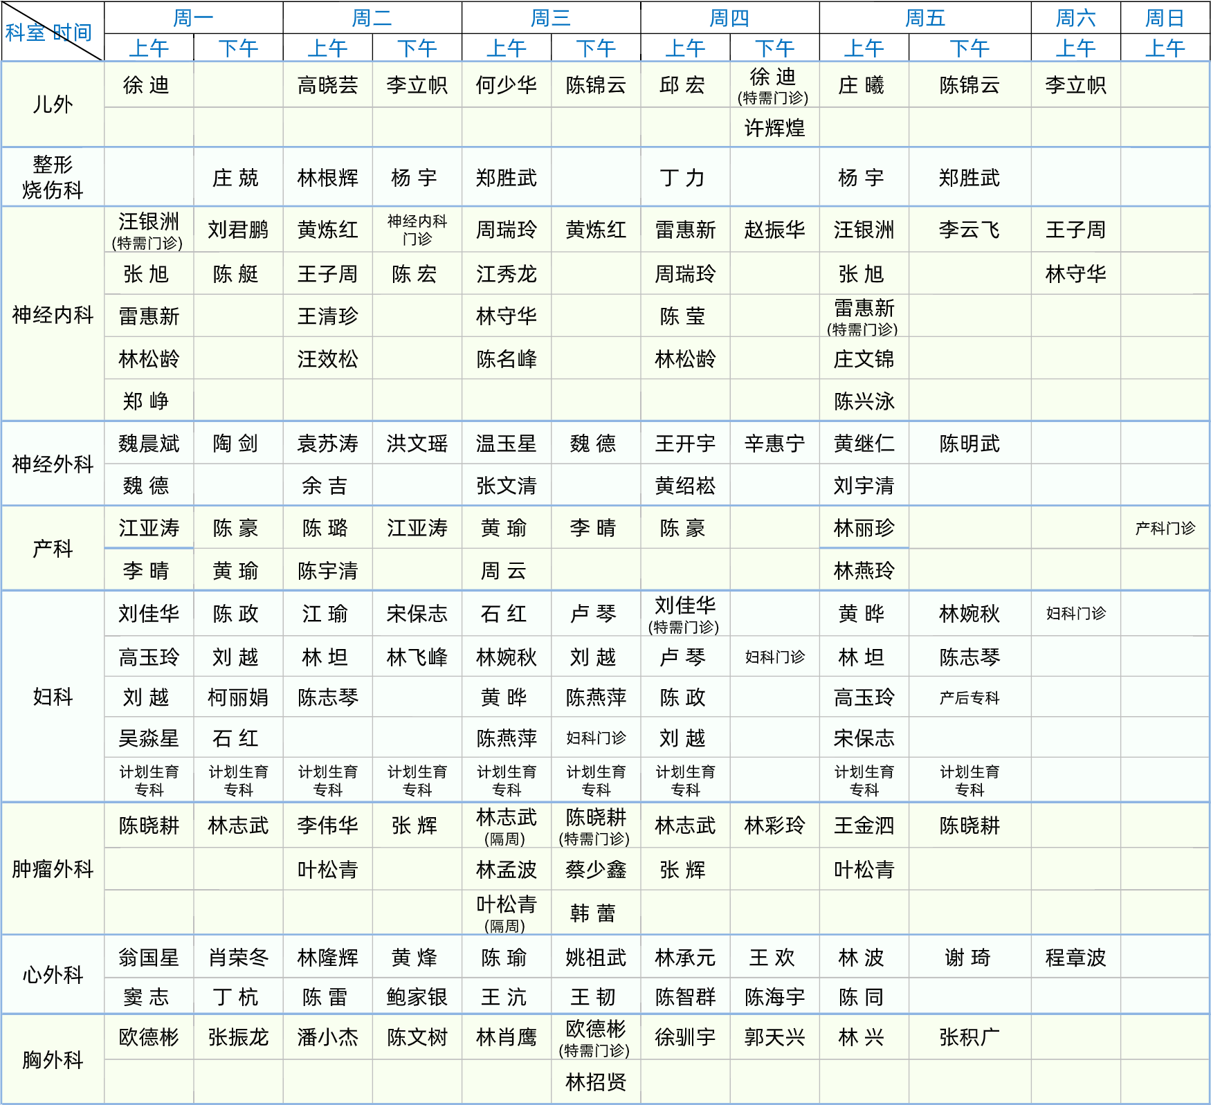Open 产科门诊 entry under 周日
This screenshot has width=1211, height=1105.
[1165, 528]
